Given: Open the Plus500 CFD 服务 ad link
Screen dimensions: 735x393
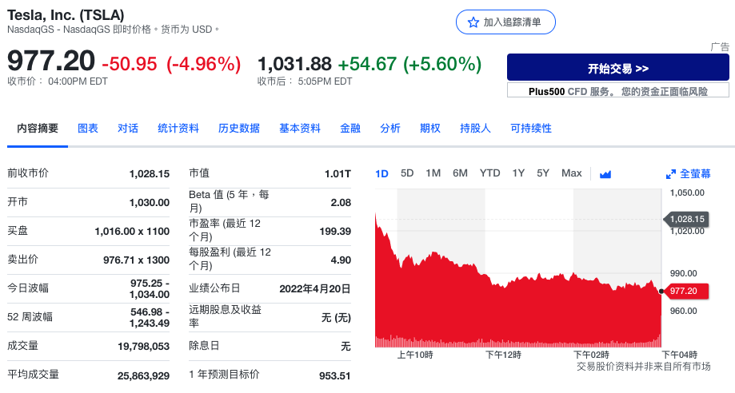Looking at the screenshot, I should tap(617, 90).
